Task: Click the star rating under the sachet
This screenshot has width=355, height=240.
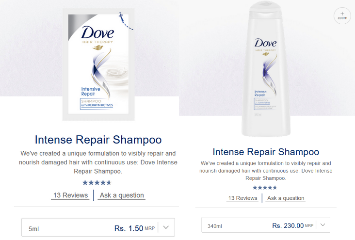Action: (x=97, y=182)
